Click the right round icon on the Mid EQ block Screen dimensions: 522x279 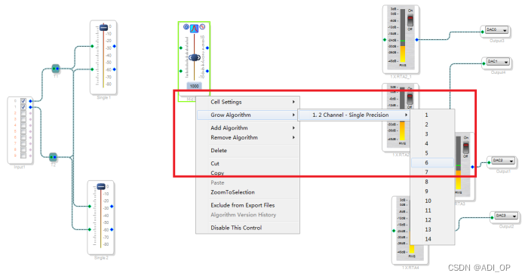(202, 26)
